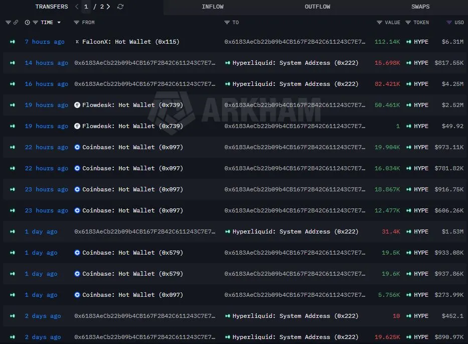Click Hyperliquid icon in 19.625K row
The image size is (468, 344).
pyautogui.click(x=227, y=337)
